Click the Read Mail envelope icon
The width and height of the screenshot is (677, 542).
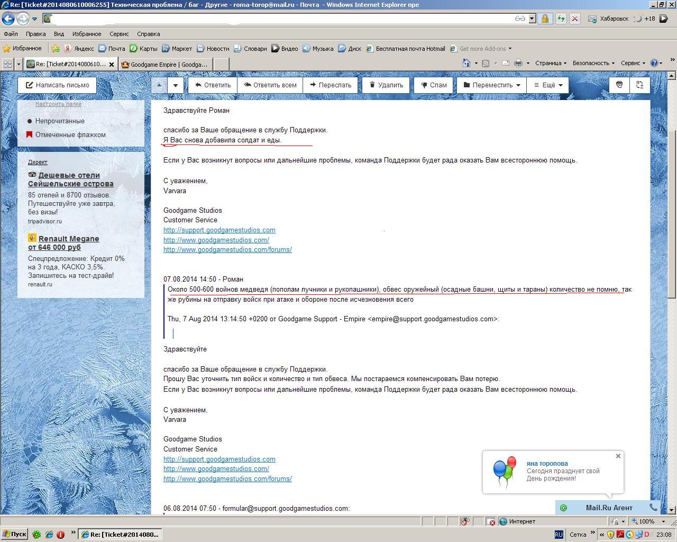[505, 63]
